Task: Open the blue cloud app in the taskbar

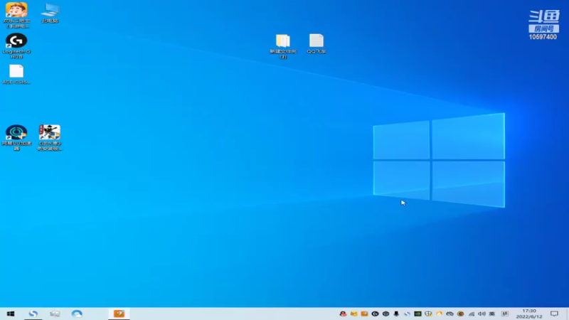Action: [x=77, y=314]
